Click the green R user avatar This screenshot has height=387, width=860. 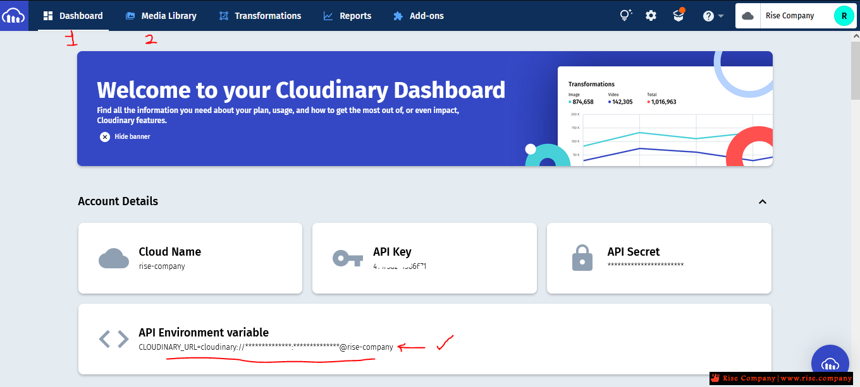click(x=844, y=16)
